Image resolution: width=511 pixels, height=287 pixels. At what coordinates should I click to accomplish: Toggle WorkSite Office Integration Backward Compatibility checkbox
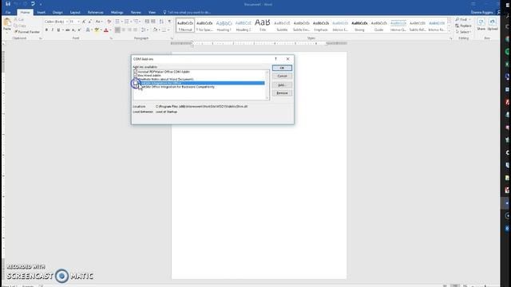tap(135, 87)
